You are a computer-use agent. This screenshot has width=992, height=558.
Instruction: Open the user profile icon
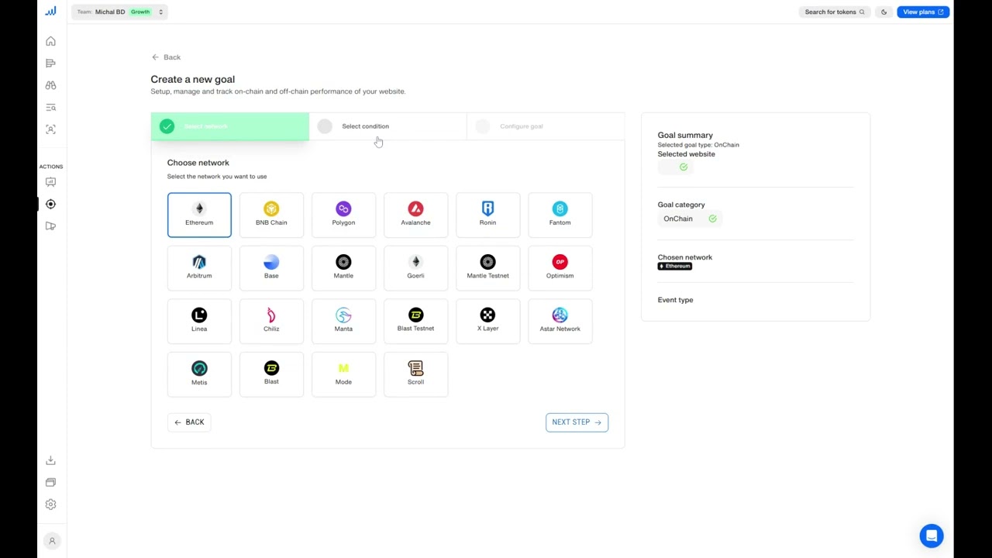pyautogui.click(x=52, y=541)
